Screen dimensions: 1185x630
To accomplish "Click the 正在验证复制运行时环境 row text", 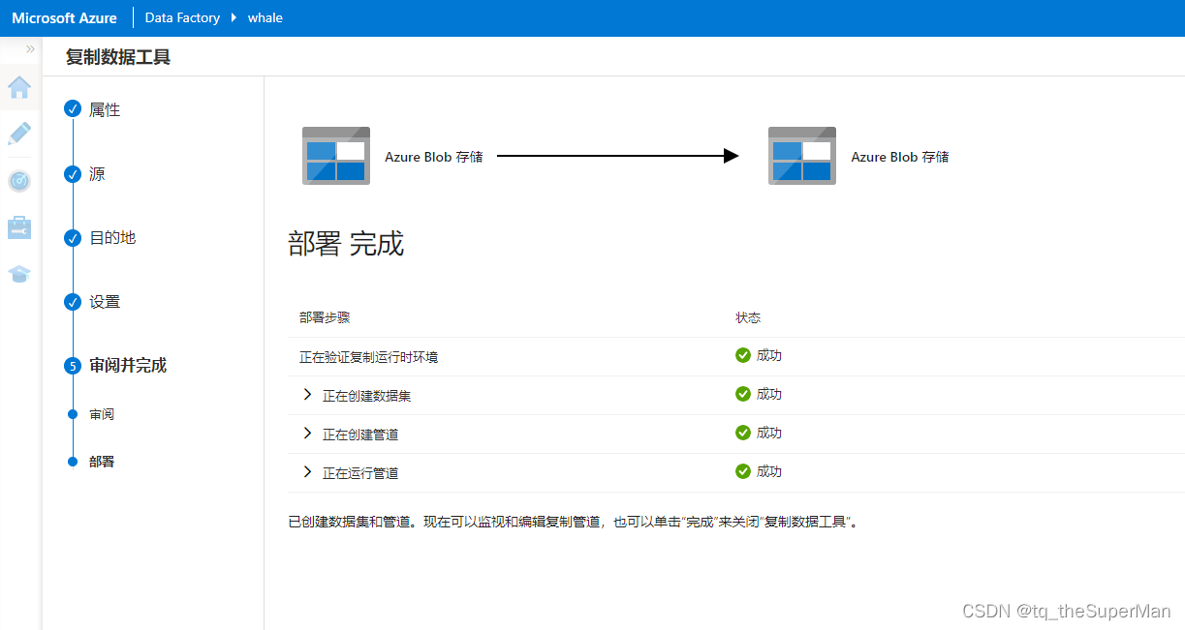I will click(368, 357).
